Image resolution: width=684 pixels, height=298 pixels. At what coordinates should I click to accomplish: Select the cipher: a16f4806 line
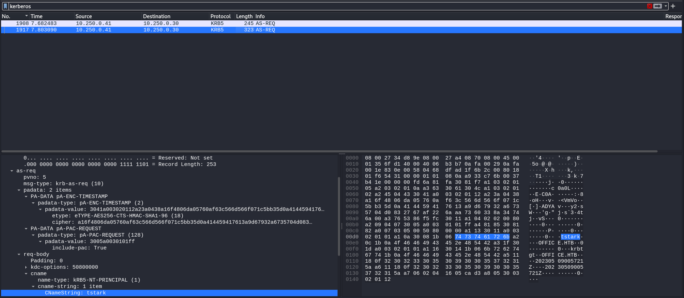tap(182, 222)
